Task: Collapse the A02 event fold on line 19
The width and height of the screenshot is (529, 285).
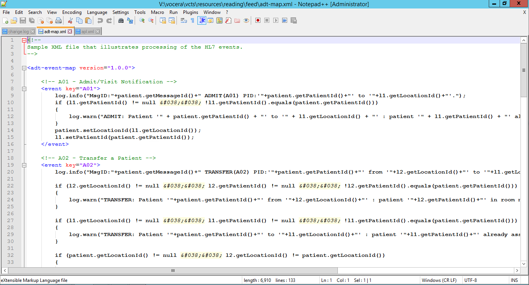Action: point(24,165)
